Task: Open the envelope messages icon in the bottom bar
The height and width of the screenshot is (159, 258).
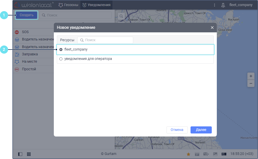Action: [x=206, y=154]
